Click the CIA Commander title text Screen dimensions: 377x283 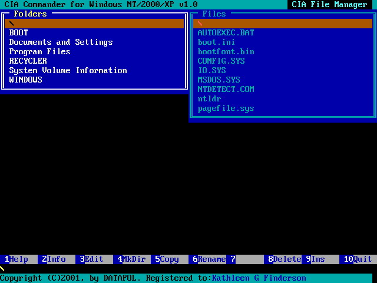[101, 5]
